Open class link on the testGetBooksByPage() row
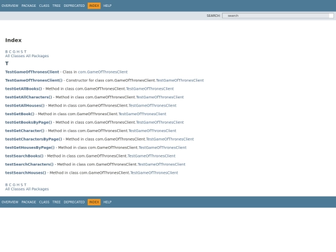 point(160,123)
